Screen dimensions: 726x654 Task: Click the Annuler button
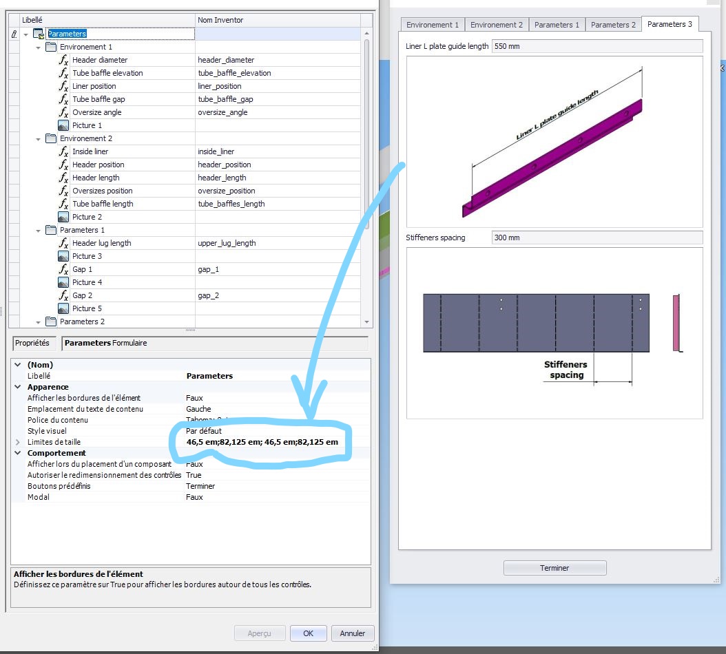click(352, 633)
